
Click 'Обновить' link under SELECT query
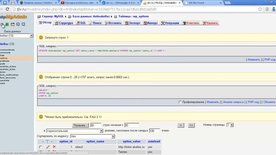click(269, 102)
